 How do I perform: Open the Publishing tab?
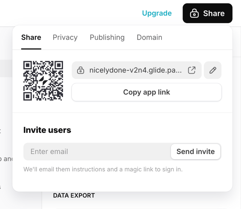pos(107,37)
